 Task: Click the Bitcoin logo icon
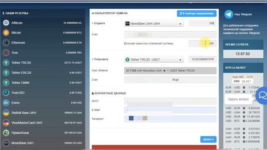(6, 32)
